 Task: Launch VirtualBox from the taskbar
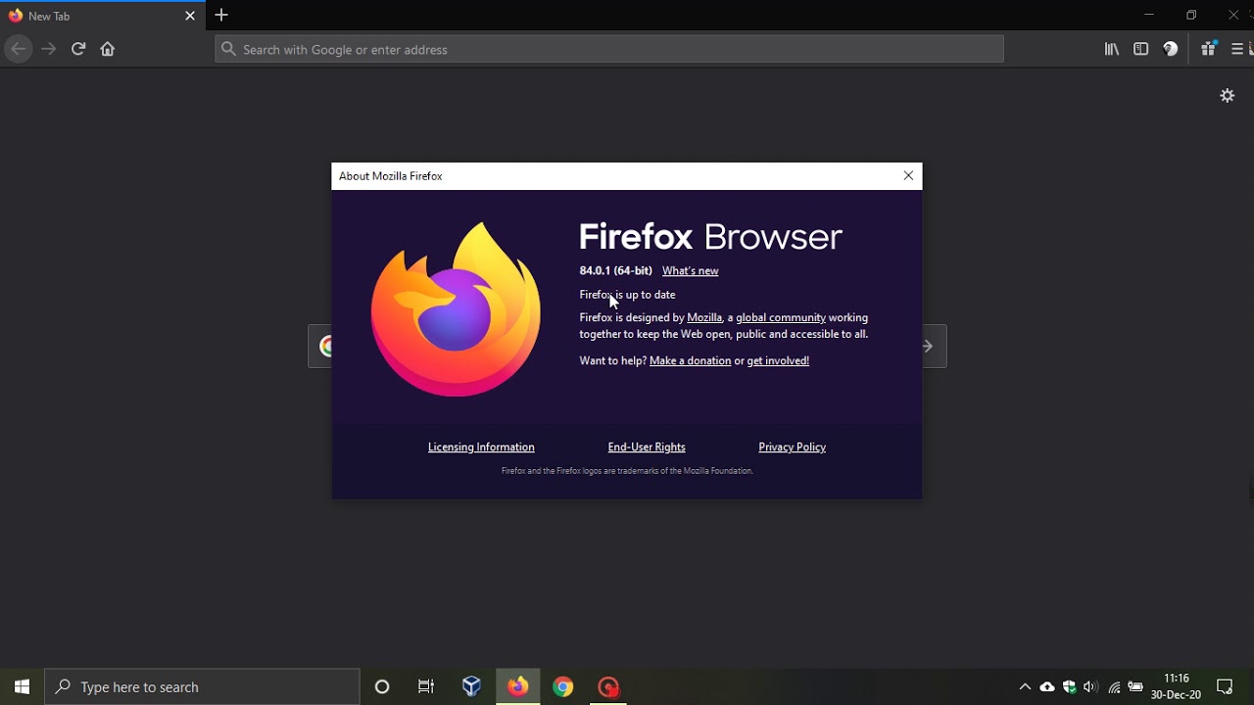click(x=472, y=686)
